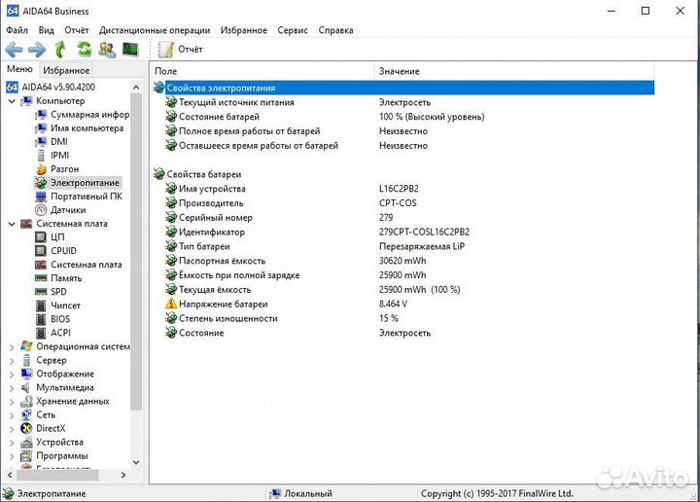
Task: Switch to the Избранное side panel tab
Action: 66,70
